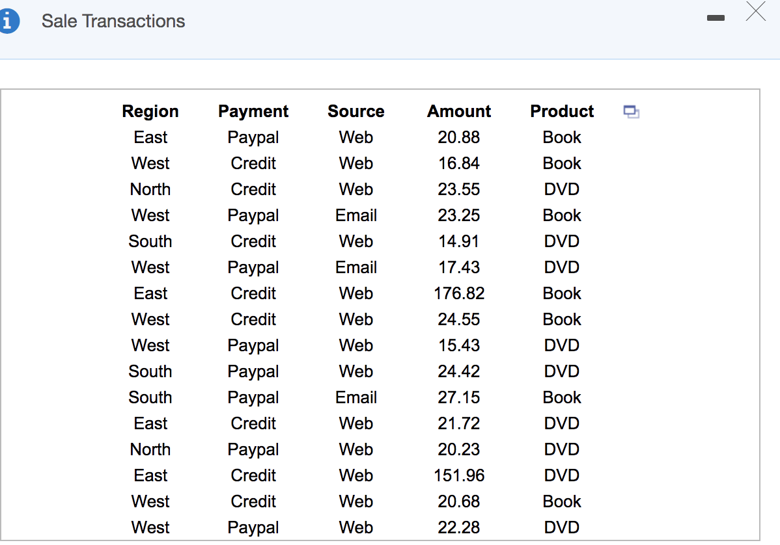Click DVD in the 17.43 row
The width and height of the screenshot is (780, 545).
click(562, 267)
